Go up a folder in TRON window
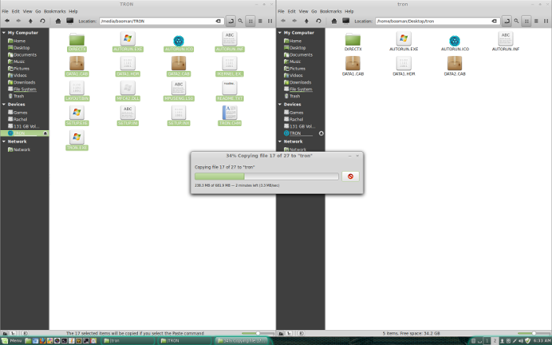Screen dimensions: 552x345 click(x=31, y=21)
